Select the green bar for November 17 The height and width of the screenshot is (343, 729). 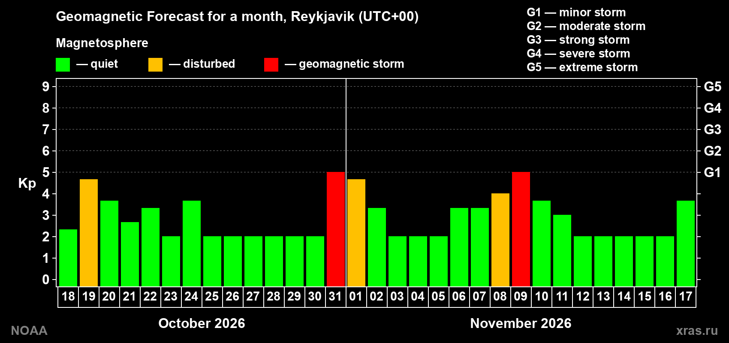[686, 244]
